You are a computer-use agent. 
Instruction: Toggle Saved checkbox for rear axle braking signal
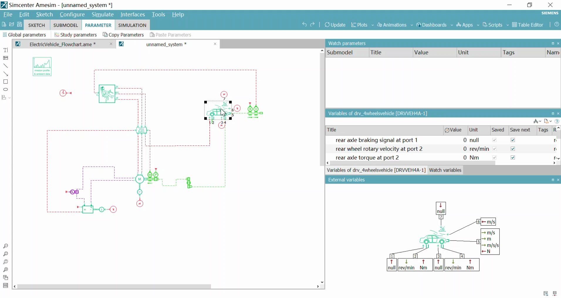(x=494, y=140)
